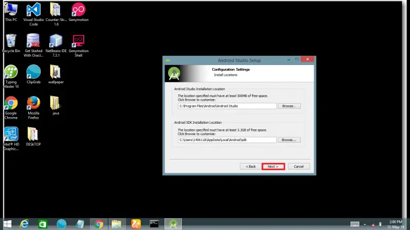
Task: Select Google Chrome desktop shortcut
Action: coord(11,108)
